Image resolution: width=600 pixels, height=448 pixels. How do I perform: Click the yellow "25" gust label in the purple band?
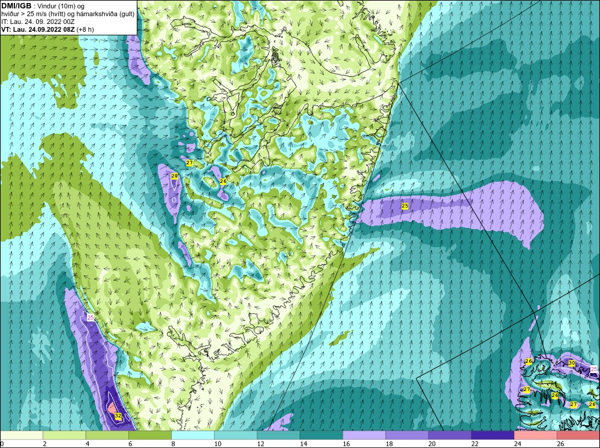[x=405, y=206]
